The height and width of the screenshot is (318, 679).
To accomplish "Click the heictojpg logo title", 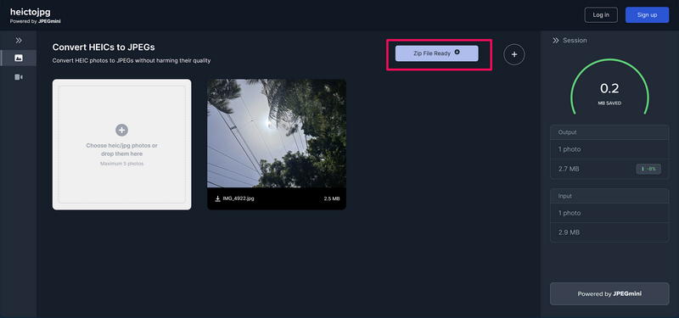I will click(x=31, y=12).
